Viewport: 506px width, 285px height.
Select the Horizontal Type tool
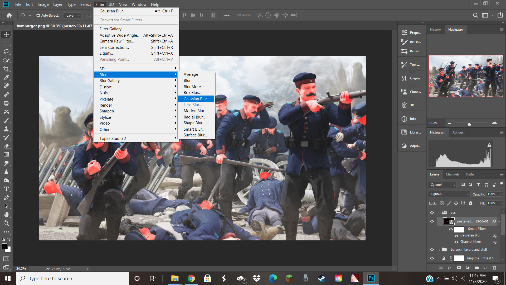(x=6, y=189)
